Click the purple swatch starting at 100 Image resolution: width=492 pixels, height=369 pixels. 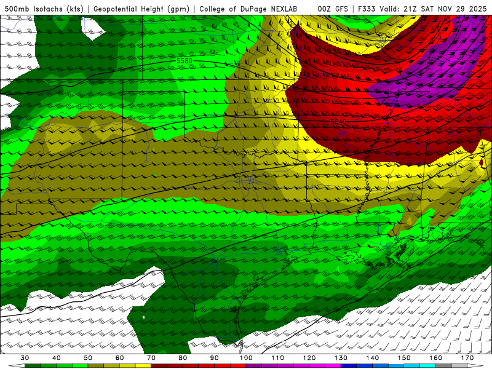254,366
